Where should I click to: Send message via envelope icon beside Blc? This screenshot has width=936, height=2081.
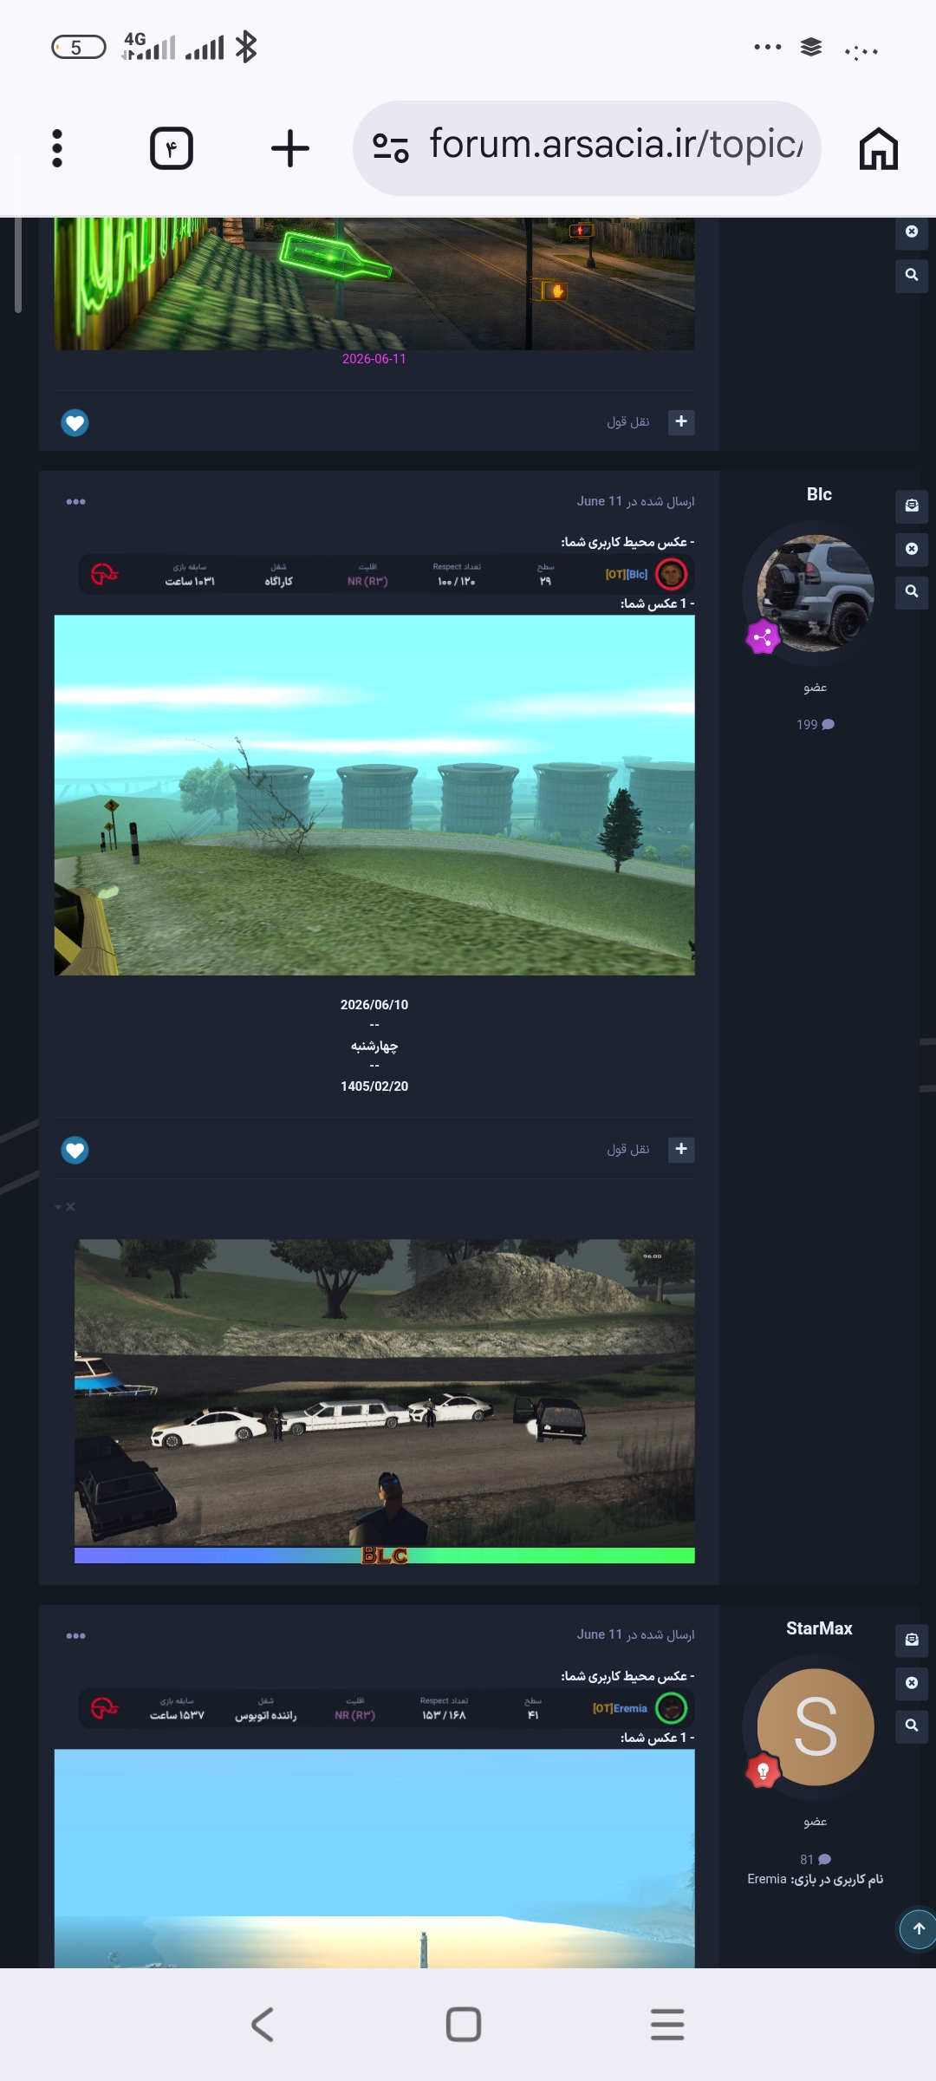(x=912, y=506)
